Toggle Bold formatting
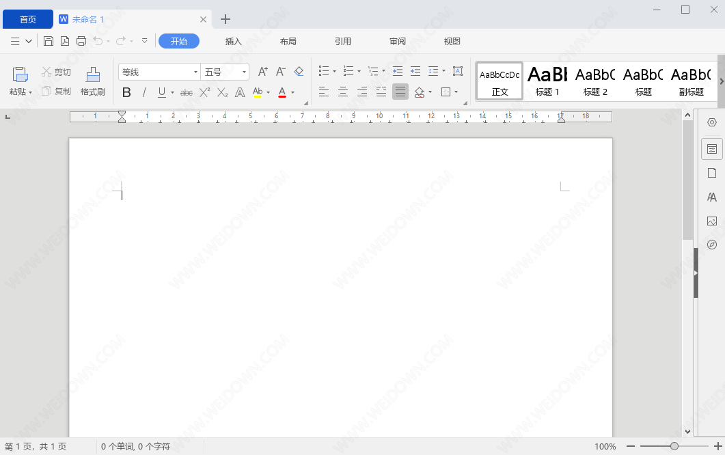The image size is (725, 455). 126,92
